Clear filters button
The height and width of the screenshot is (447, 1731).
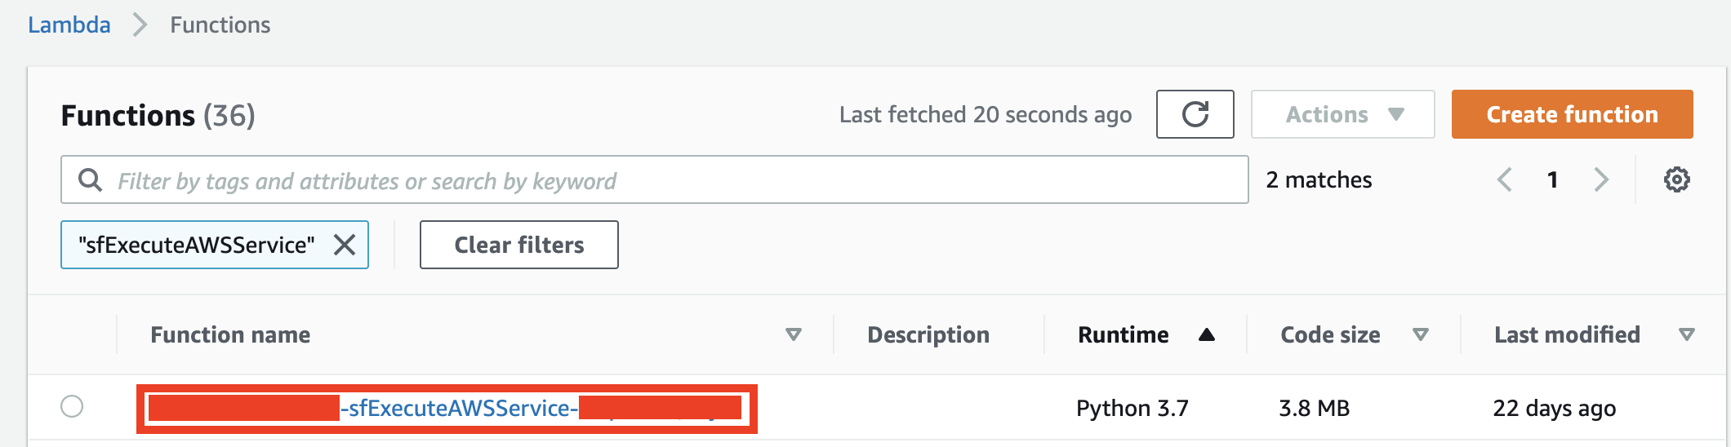point(519,245)
